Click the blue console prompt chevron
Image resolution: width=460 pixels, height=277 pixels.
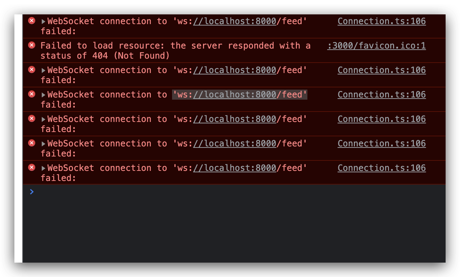[x=32, y=191]
